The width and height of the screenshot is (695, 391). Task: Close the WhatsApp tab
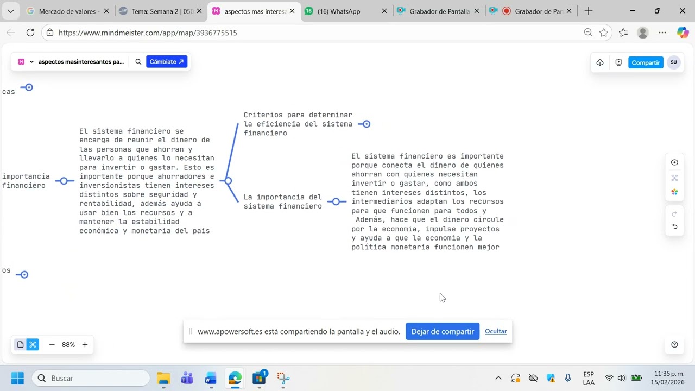click(384, 11)
